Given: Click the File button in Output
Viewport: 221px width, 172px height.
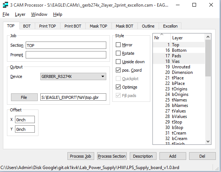Looking at the screenshot, I should pyautogui.click(x=24, y=97).
